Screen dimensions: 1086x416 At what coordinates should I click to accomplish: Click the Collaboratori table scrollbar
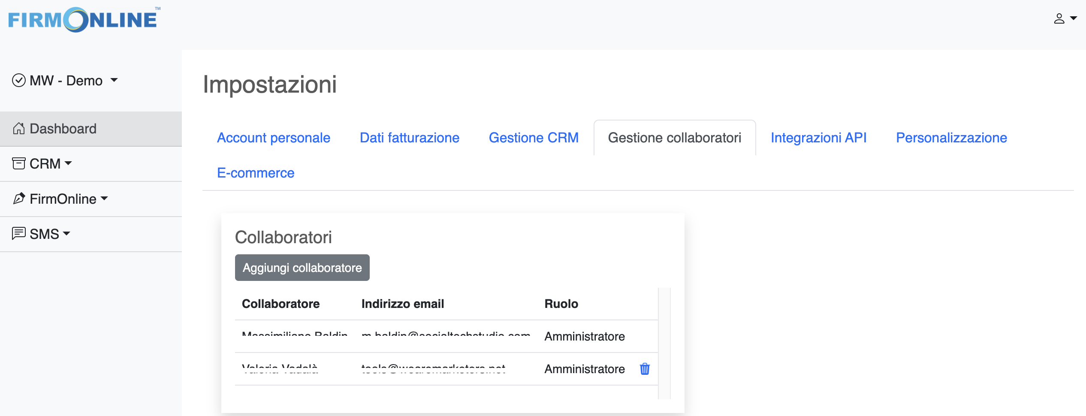(x=665, y=343)
